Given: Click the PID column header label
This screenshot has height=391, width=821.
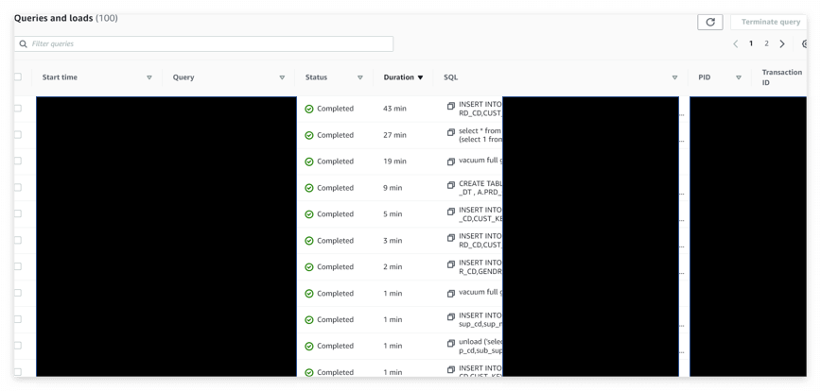Looking at the screenshot, I should click(705, 77).
